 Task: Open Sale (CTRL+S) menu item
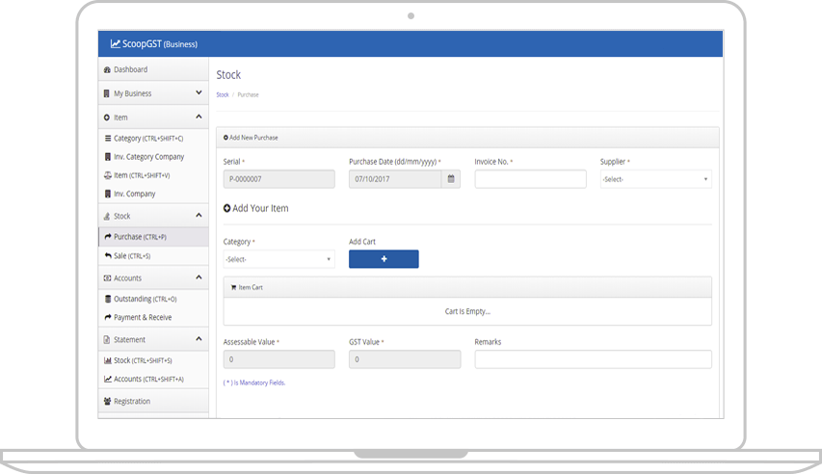click(132, 256)
